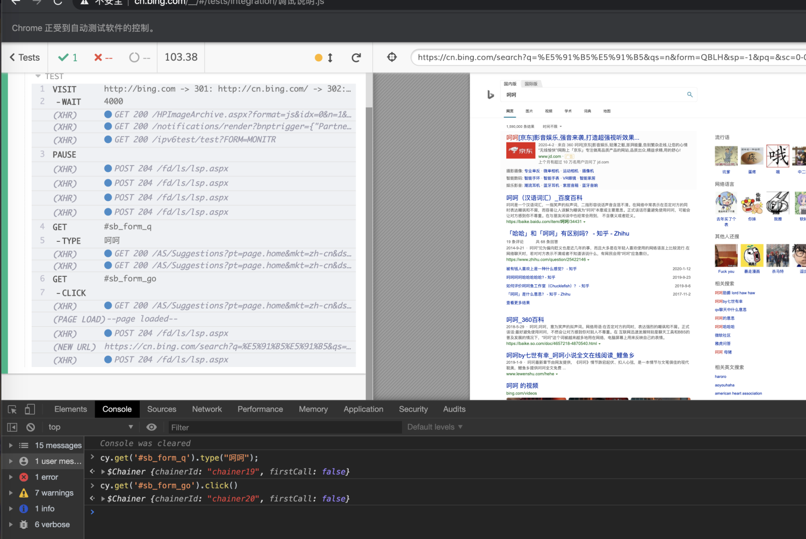Screen dimensions: 806x539
Task: Open the 时间不限 filter dropdown
Action: tap(552, 127)
